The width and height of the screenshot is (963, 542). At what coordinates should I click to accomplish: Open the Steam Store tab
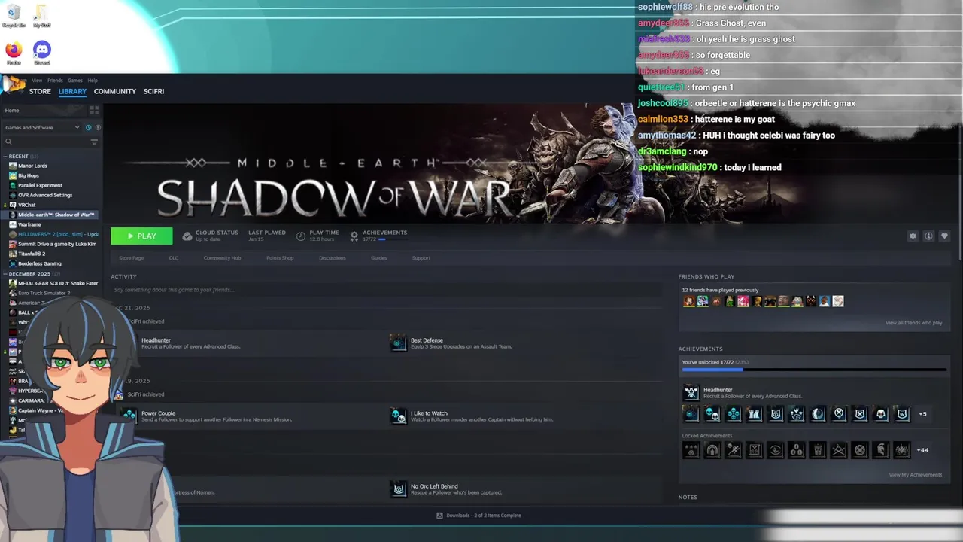[x=40, y=91]
